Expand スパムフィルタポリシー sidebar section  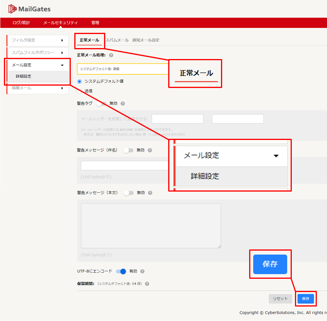(38, 52)
